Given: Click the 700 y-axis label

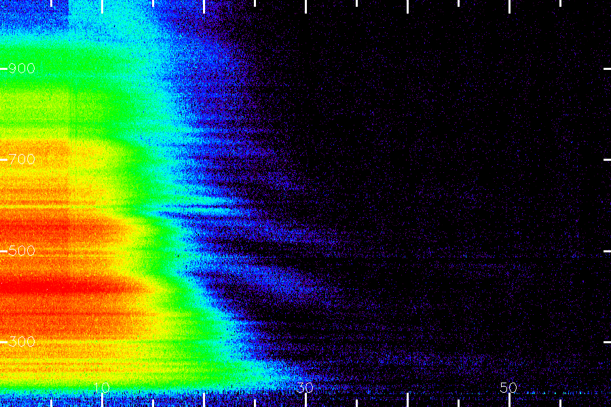Looking at the screenshot, I should [22, 159].
